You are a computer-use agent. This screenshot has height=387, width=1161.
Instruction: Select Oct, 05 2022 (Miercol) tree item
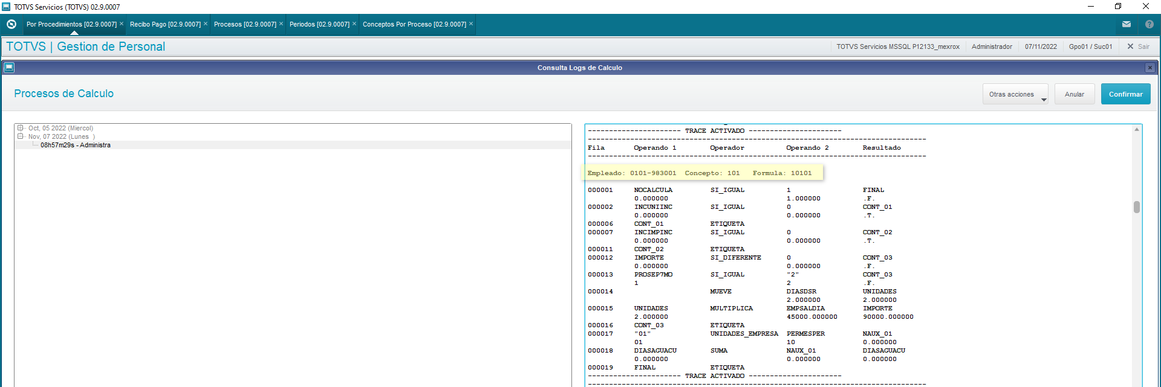coord(60,128)
